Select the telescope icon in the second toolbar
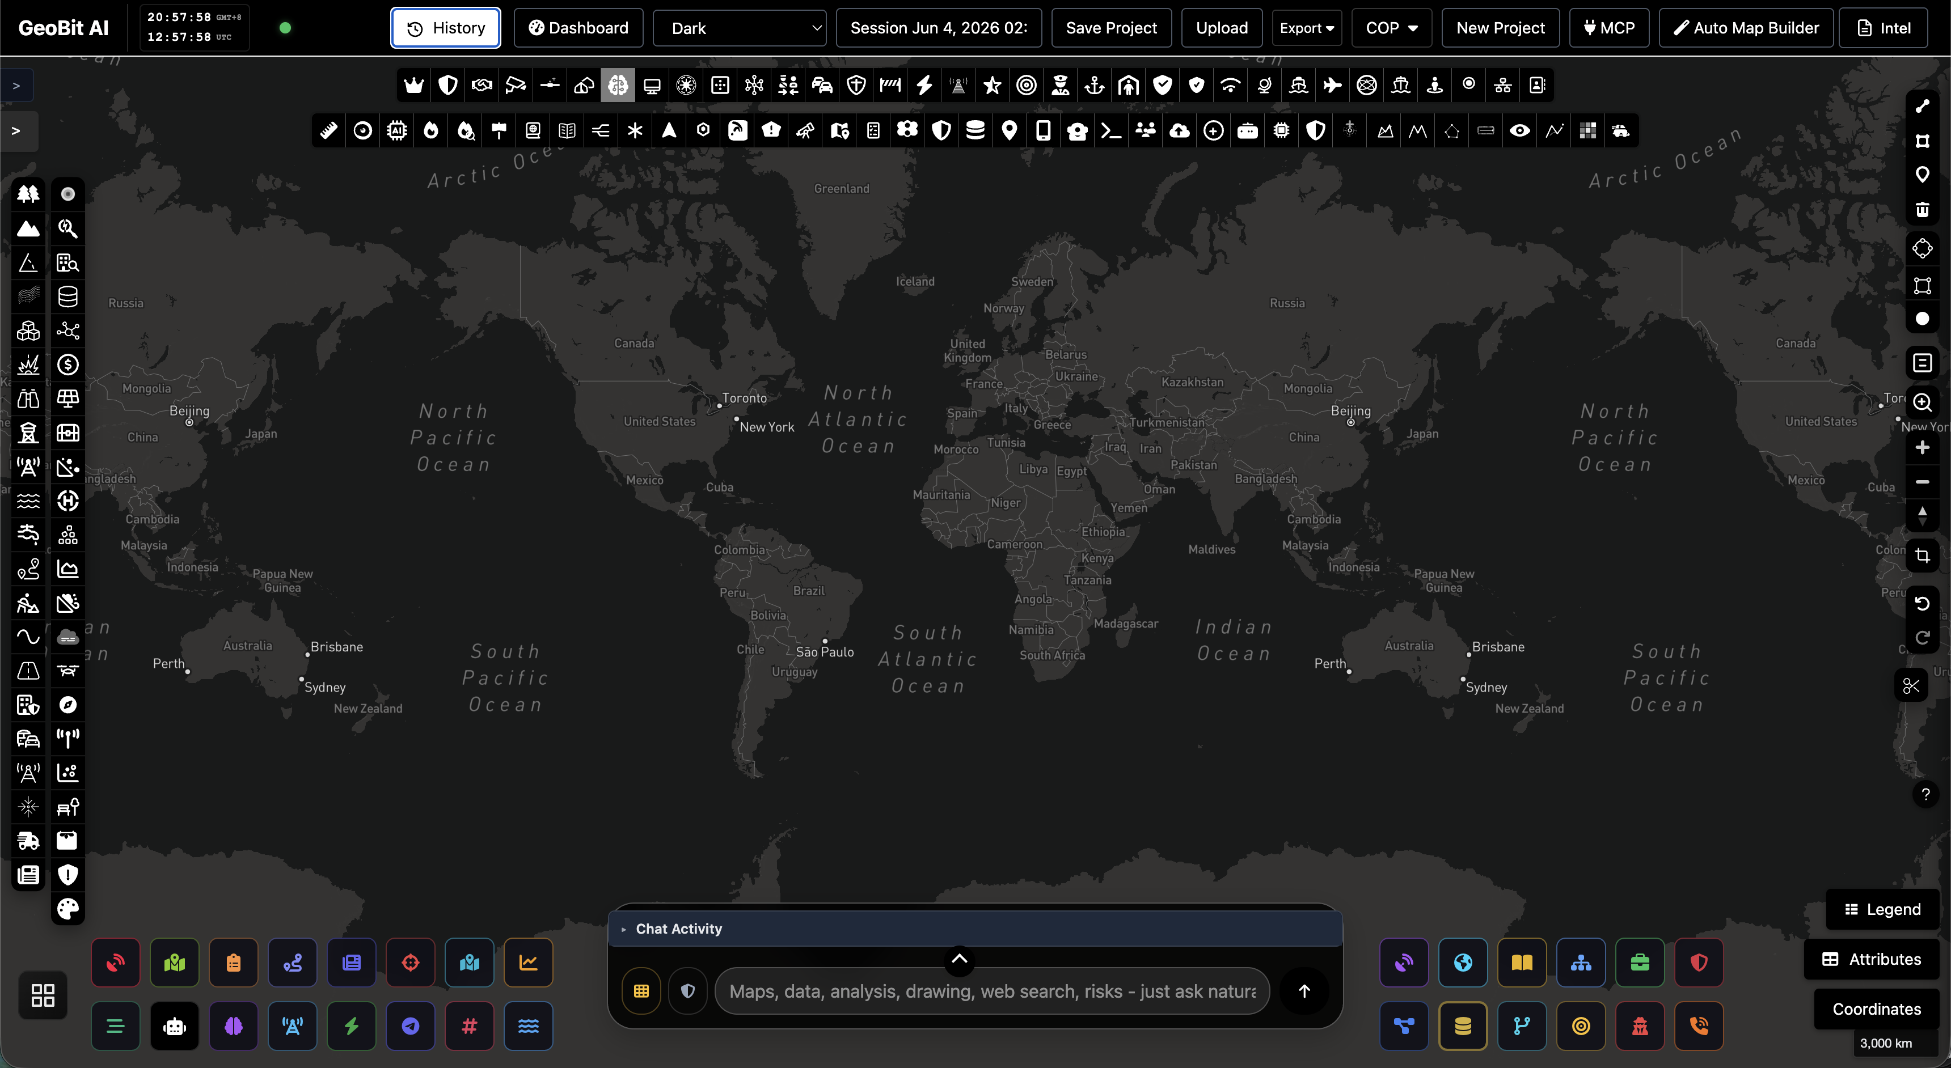 point(805,131)
